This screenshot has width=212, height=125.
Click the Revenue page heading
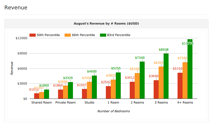pos(16,7)
